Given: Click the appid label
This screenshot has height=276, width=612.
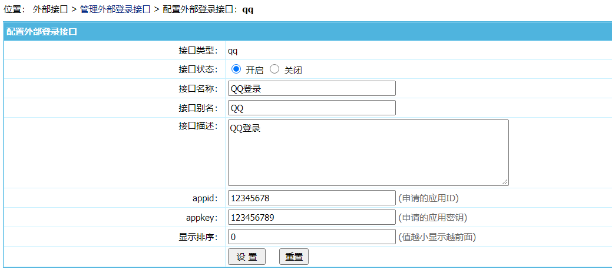Looking at the screenshot, I should (x=205, y=198).
